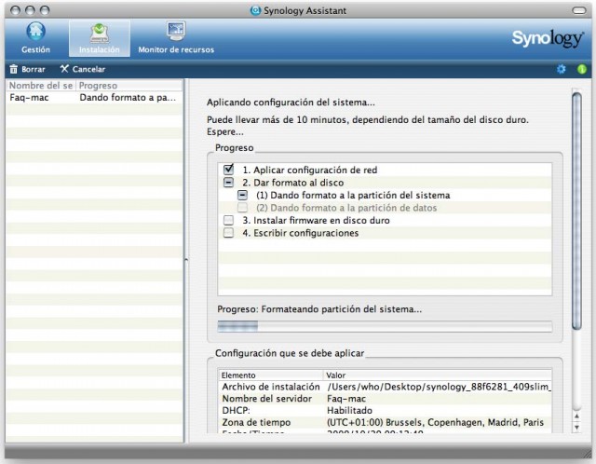Toggle checkbox for partición de datos step
Screen dimensions: 596x464
coord(242,208)
